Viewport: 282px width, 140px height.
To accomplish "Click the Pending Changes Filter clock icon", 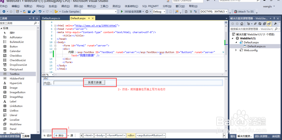I will pyautogui.click(x=248, y=24).
